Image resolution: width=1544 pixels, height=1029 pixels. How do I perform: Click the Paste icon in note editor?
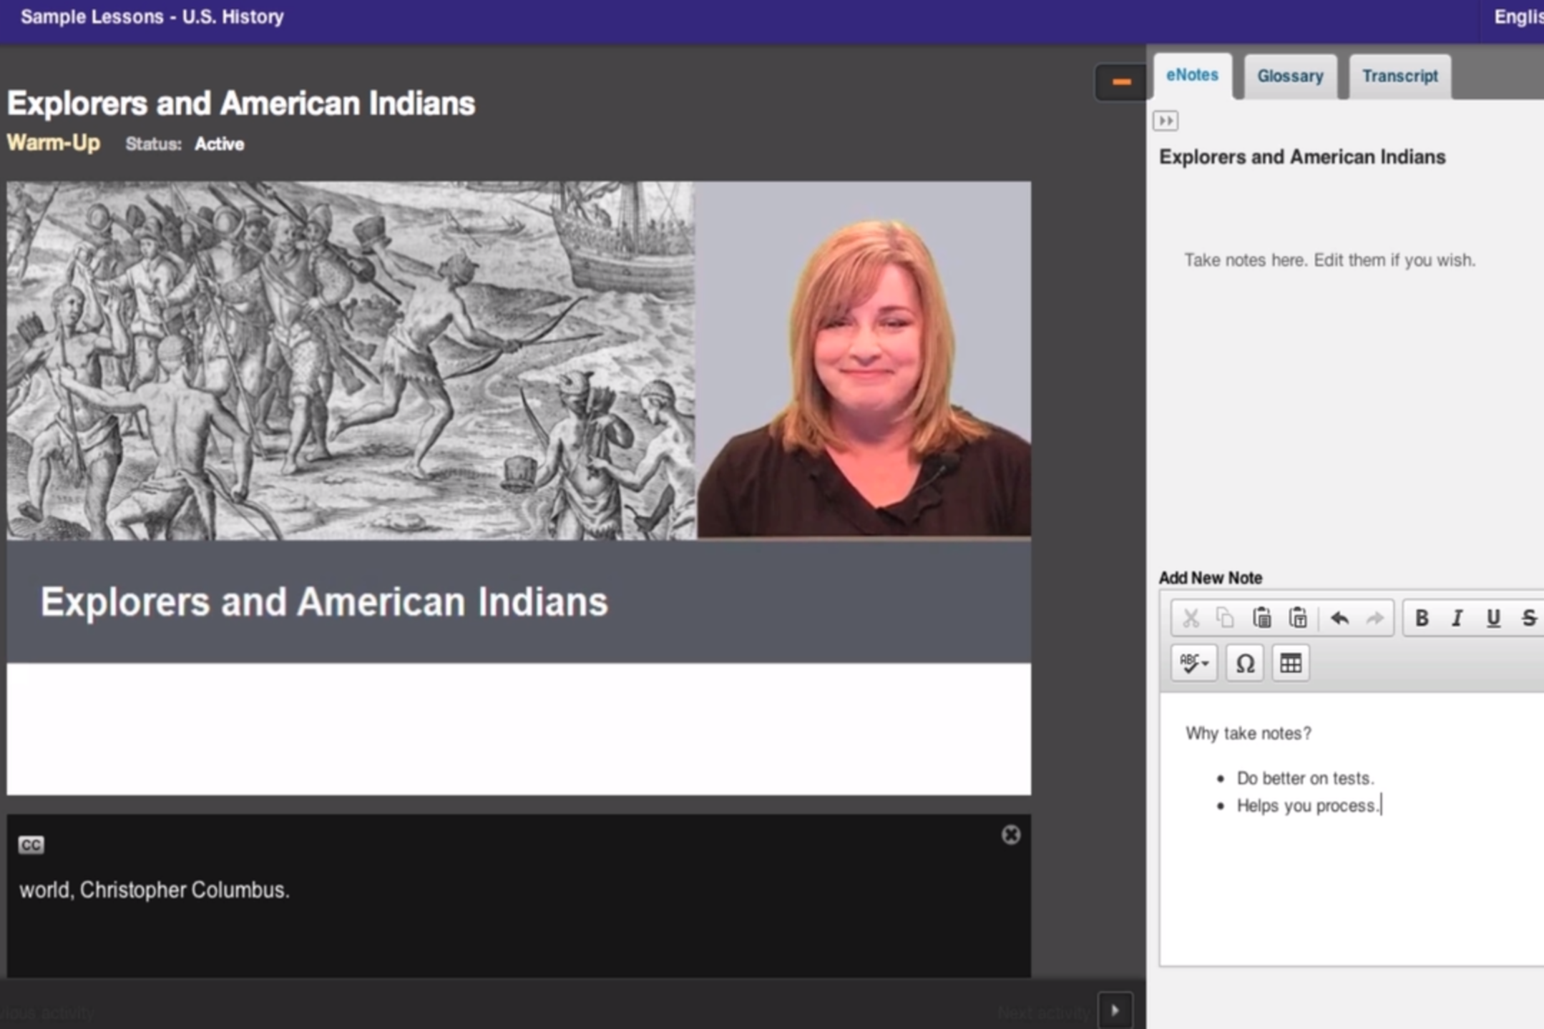tap(1261, 618)
